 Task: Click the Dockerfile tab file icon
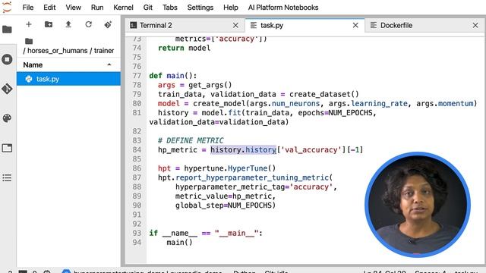(x=374, y=25)
